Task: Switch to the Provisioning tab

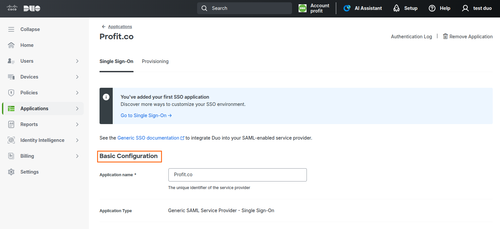Action: (x=155, y=61)
